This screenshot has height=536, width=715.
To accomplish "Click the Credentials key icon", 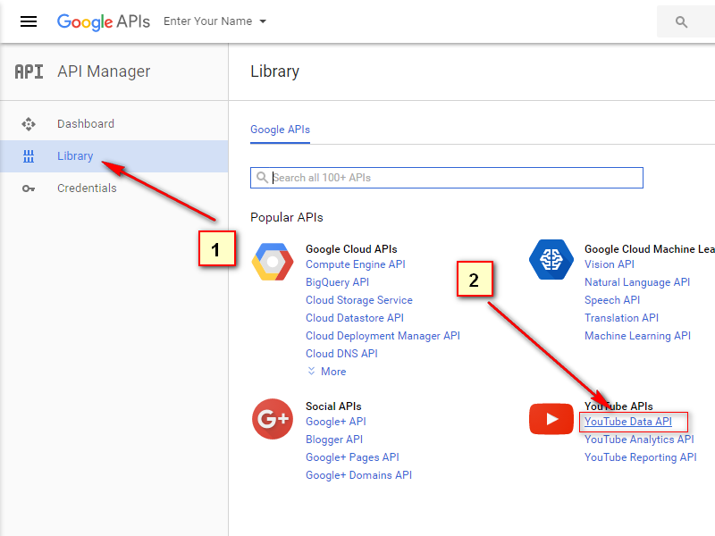I will 29,188.
